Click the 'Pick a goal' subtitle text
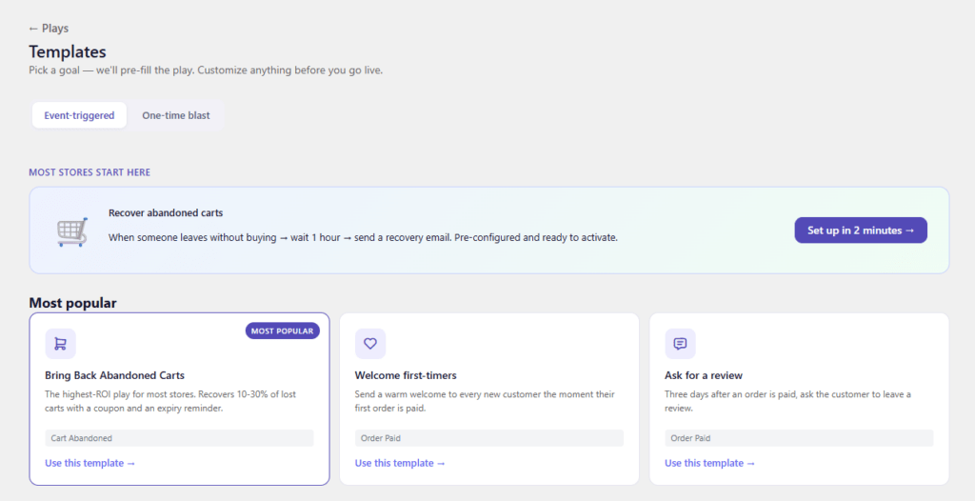This screenshot has width=975, height=501. (x=206, y=70)
